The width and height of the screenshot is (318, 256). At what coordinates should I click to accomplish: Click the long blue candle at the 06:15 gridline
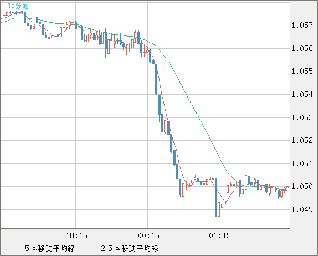pos(216,198)
